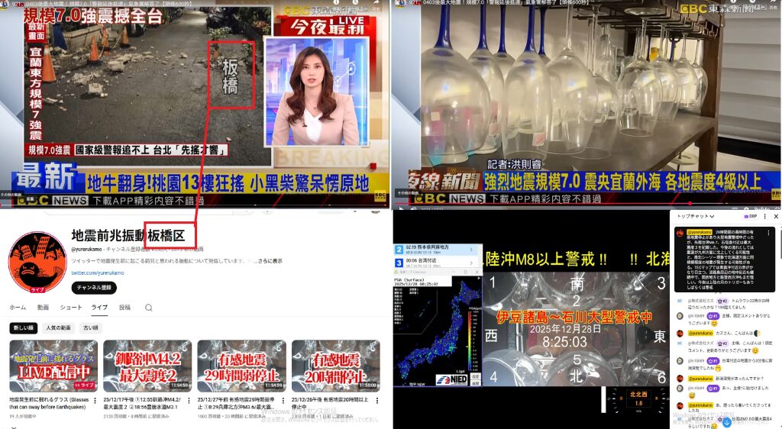782x429 pixels.
Task: Switch to the ショート tab
Action: [x=71, y=308]
